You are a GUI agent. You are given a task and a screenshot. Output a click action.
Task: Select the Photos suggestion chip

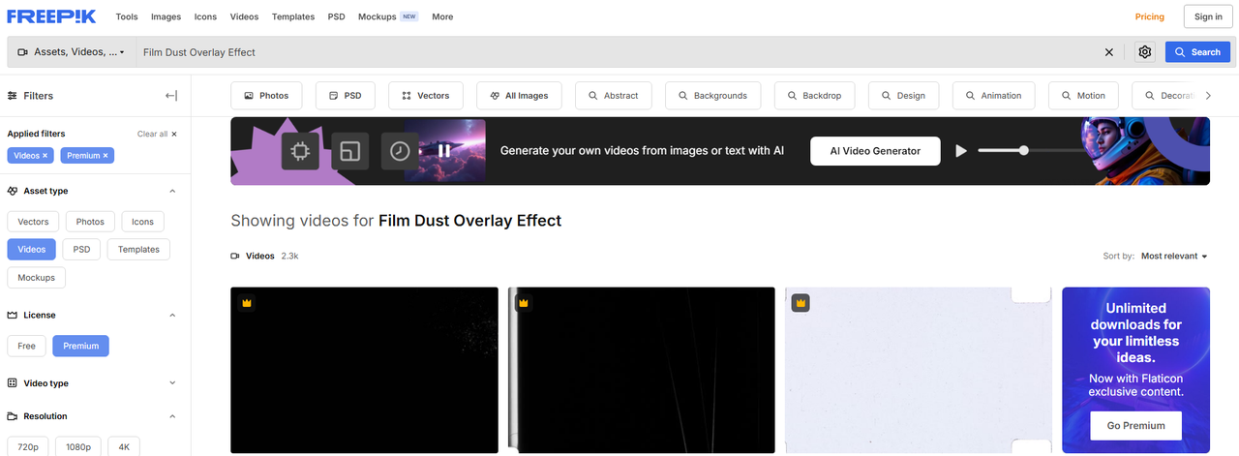(266, 96)
